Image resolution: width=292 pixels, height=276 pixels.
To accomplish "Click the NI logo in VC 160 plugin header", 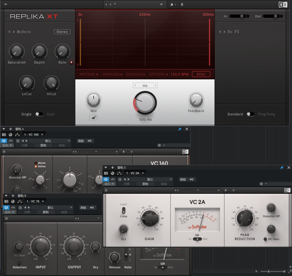I will pos(185,152).
